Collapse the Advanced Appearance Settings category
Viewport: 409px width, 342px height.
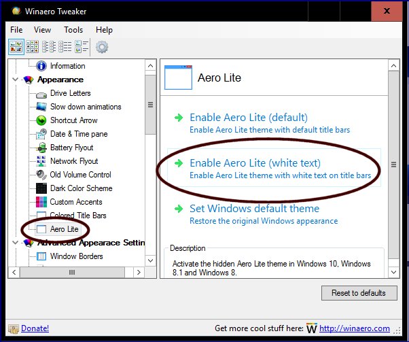click(x=15, y=243)
